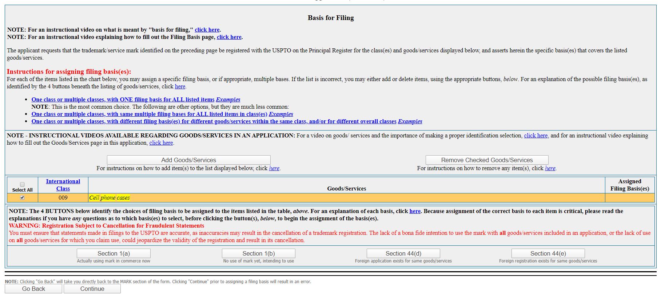This screenshot has width=661, height=301.
Task: Click the 'Basis for Filing' page heading
Action: coord(331,18)
